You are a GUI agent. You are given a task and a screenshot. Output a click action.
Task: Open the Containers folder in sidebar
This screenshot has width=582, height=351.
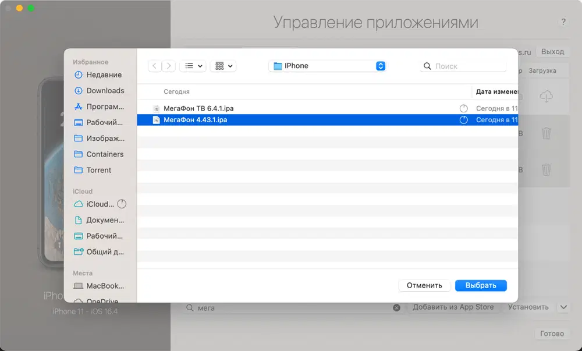[98, 154]
